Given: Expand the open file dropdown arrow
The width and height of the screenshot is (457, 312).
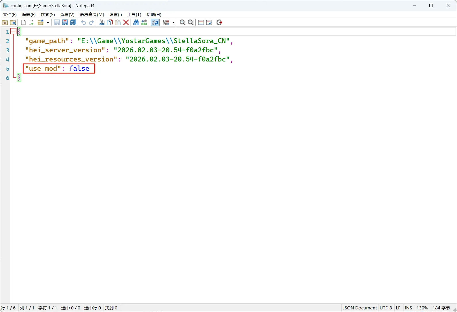Looking at the screenshot, I should pos(48,22).
